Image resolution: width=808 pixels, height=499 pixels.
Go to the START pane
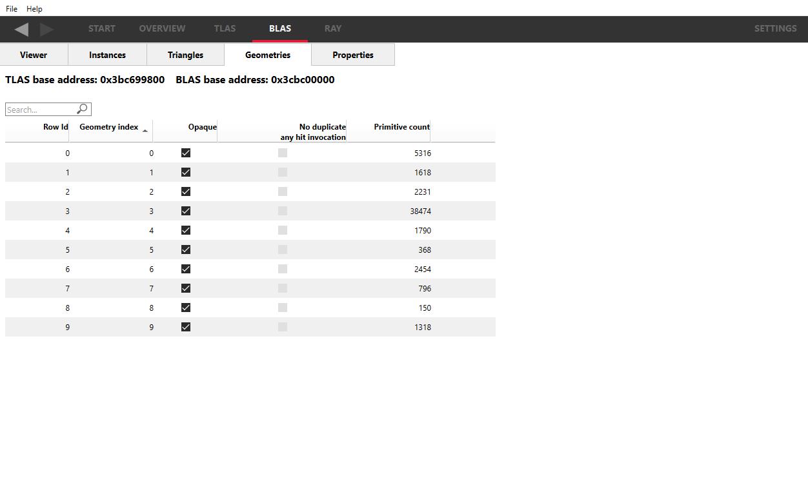[x=102, y=28]
